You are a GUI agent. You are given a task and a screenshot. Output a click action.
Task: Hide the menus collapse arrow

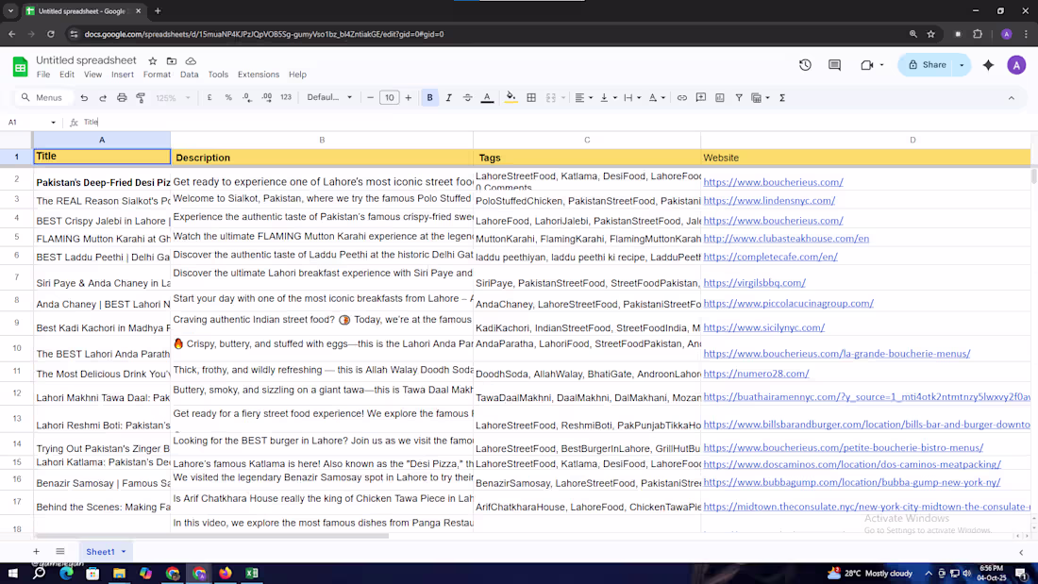1012,98
